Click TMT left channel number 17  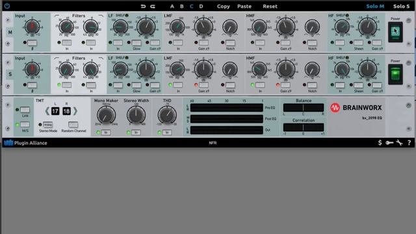(55, 111)
